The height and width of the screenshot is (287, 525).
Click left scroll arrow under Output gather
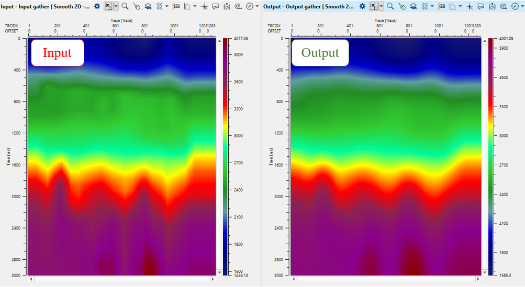click(x=293, y=279)
